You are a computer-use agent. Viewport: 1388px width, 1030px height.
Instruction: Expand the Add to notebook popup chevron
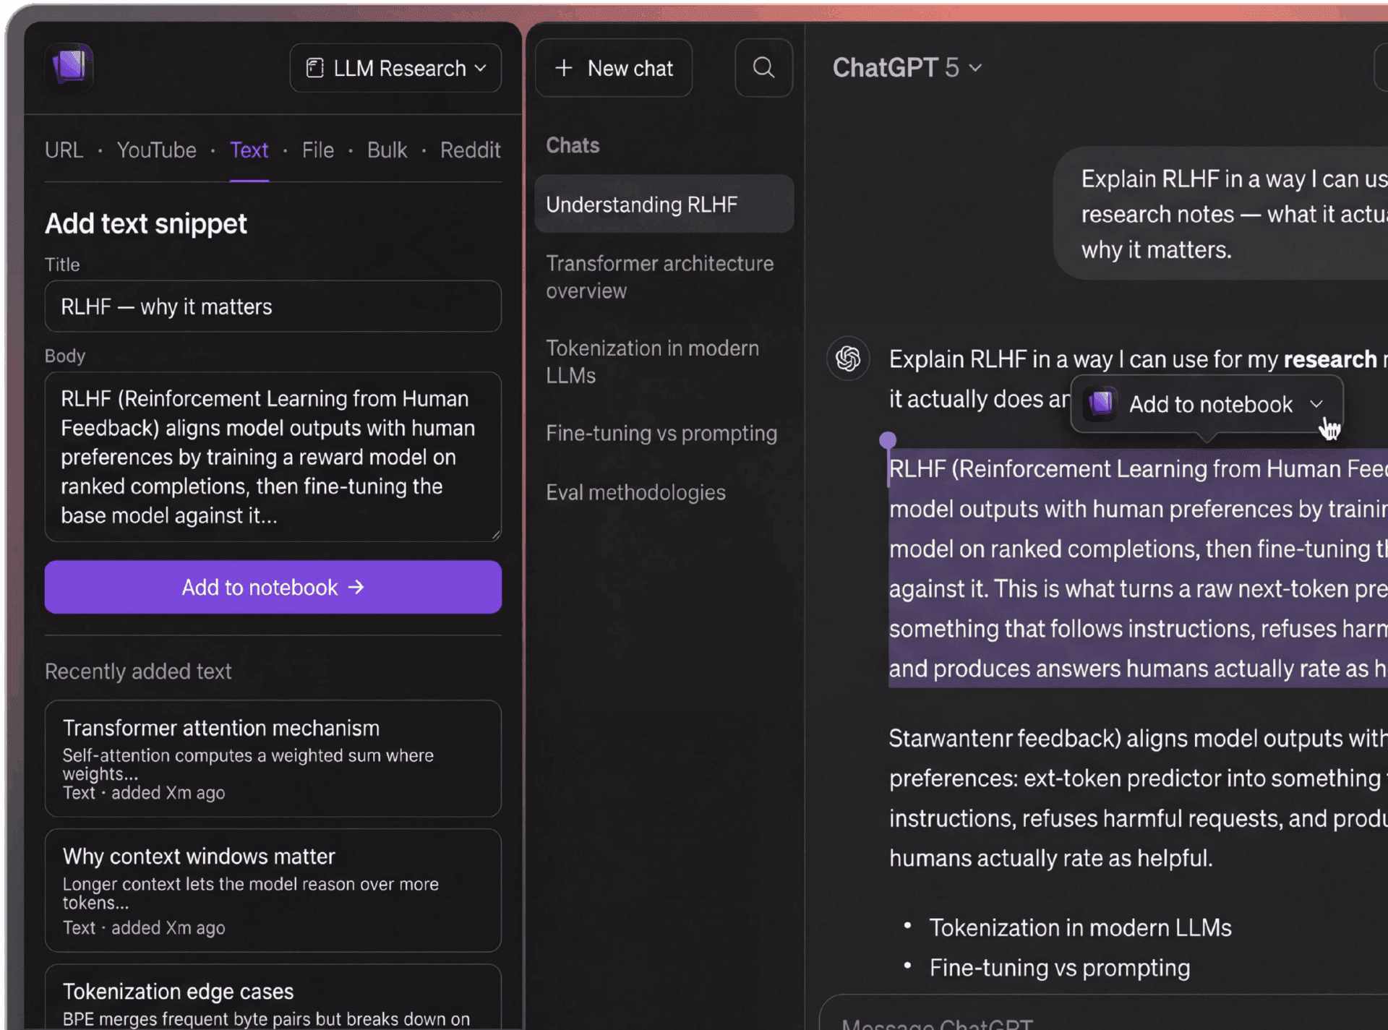tap(1316, 404)
